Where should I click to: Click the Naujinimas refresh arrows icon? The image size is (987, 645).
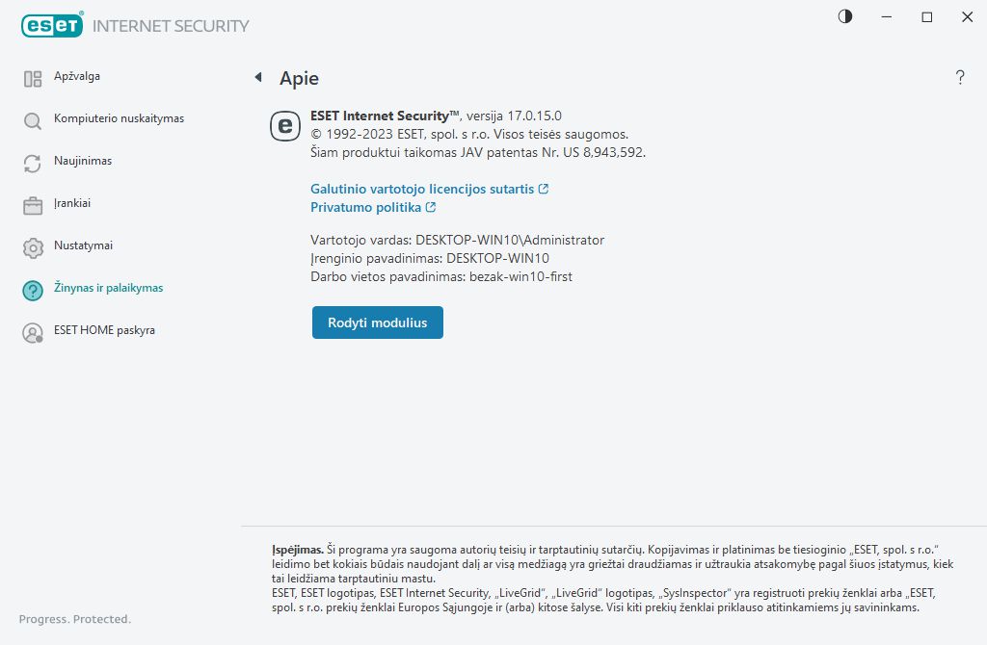click(x=33, y=164)
